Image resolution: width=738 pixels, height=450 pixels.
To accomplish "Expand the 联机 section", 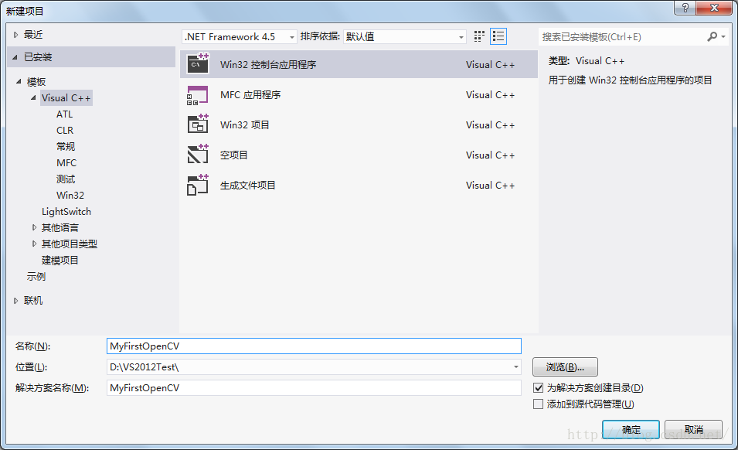I will coord(15,301).
